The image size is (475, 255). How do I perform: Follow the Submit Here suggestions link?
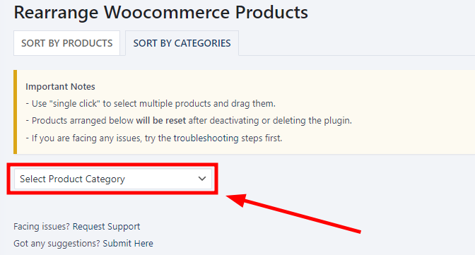[128, 244]
